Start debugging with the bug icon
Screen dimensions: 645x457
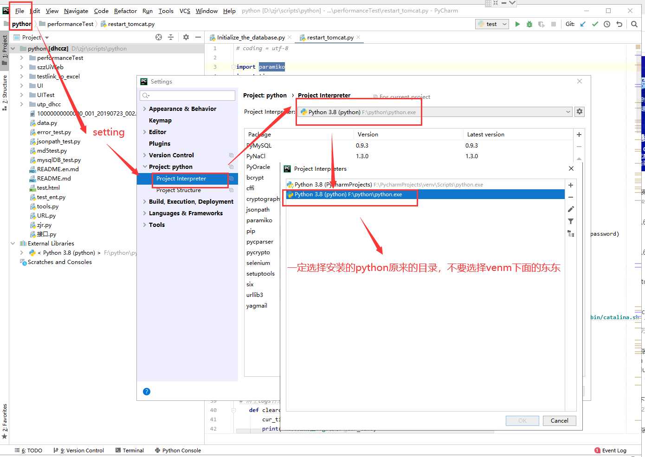(529, 24)
